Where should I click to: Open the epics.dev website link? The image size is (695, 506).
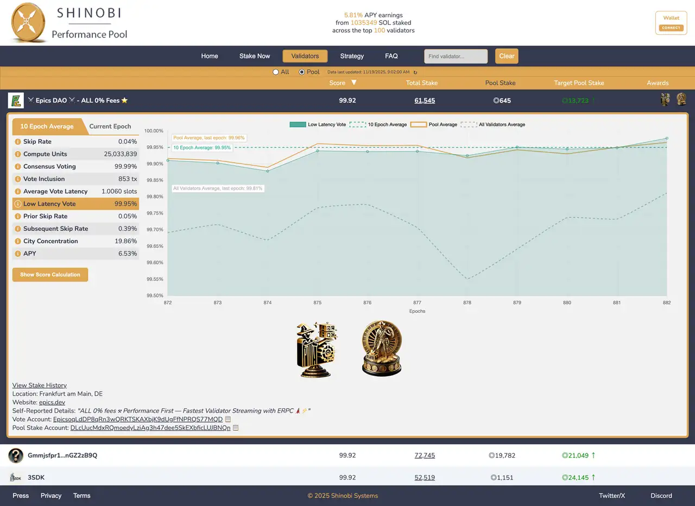(52, 402)
